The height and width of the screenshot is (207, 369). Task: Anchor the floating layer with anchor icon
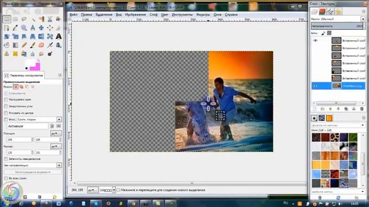coord(354,109)
